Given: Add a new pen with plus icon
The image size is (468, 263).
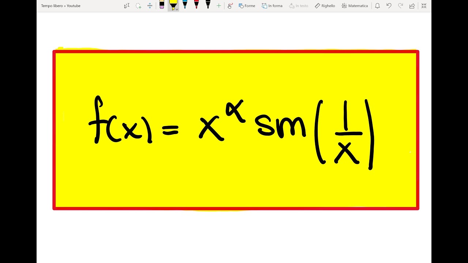Looking at the screenshot, I should point(219,6).
